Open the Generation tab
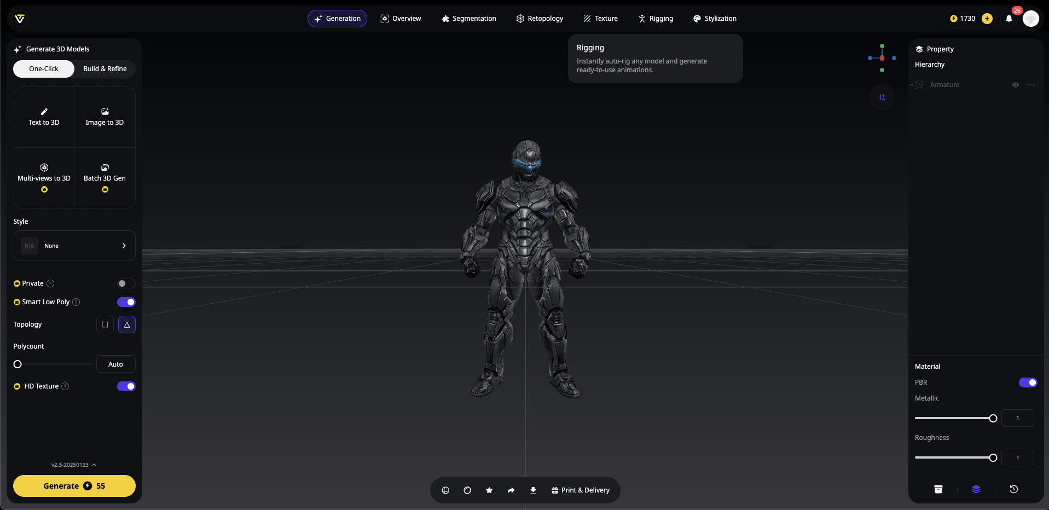 click(x=337, y=19)
